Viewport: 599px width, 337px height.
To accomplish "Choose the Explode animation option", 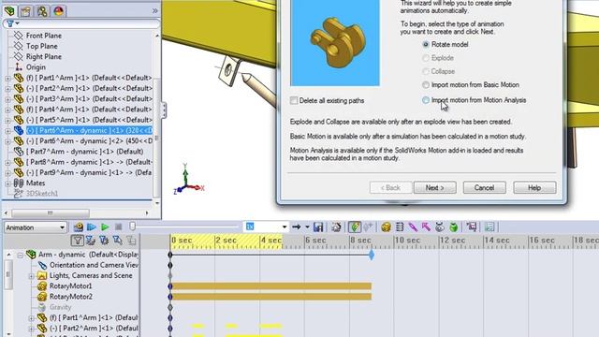I will pos(426,58).
